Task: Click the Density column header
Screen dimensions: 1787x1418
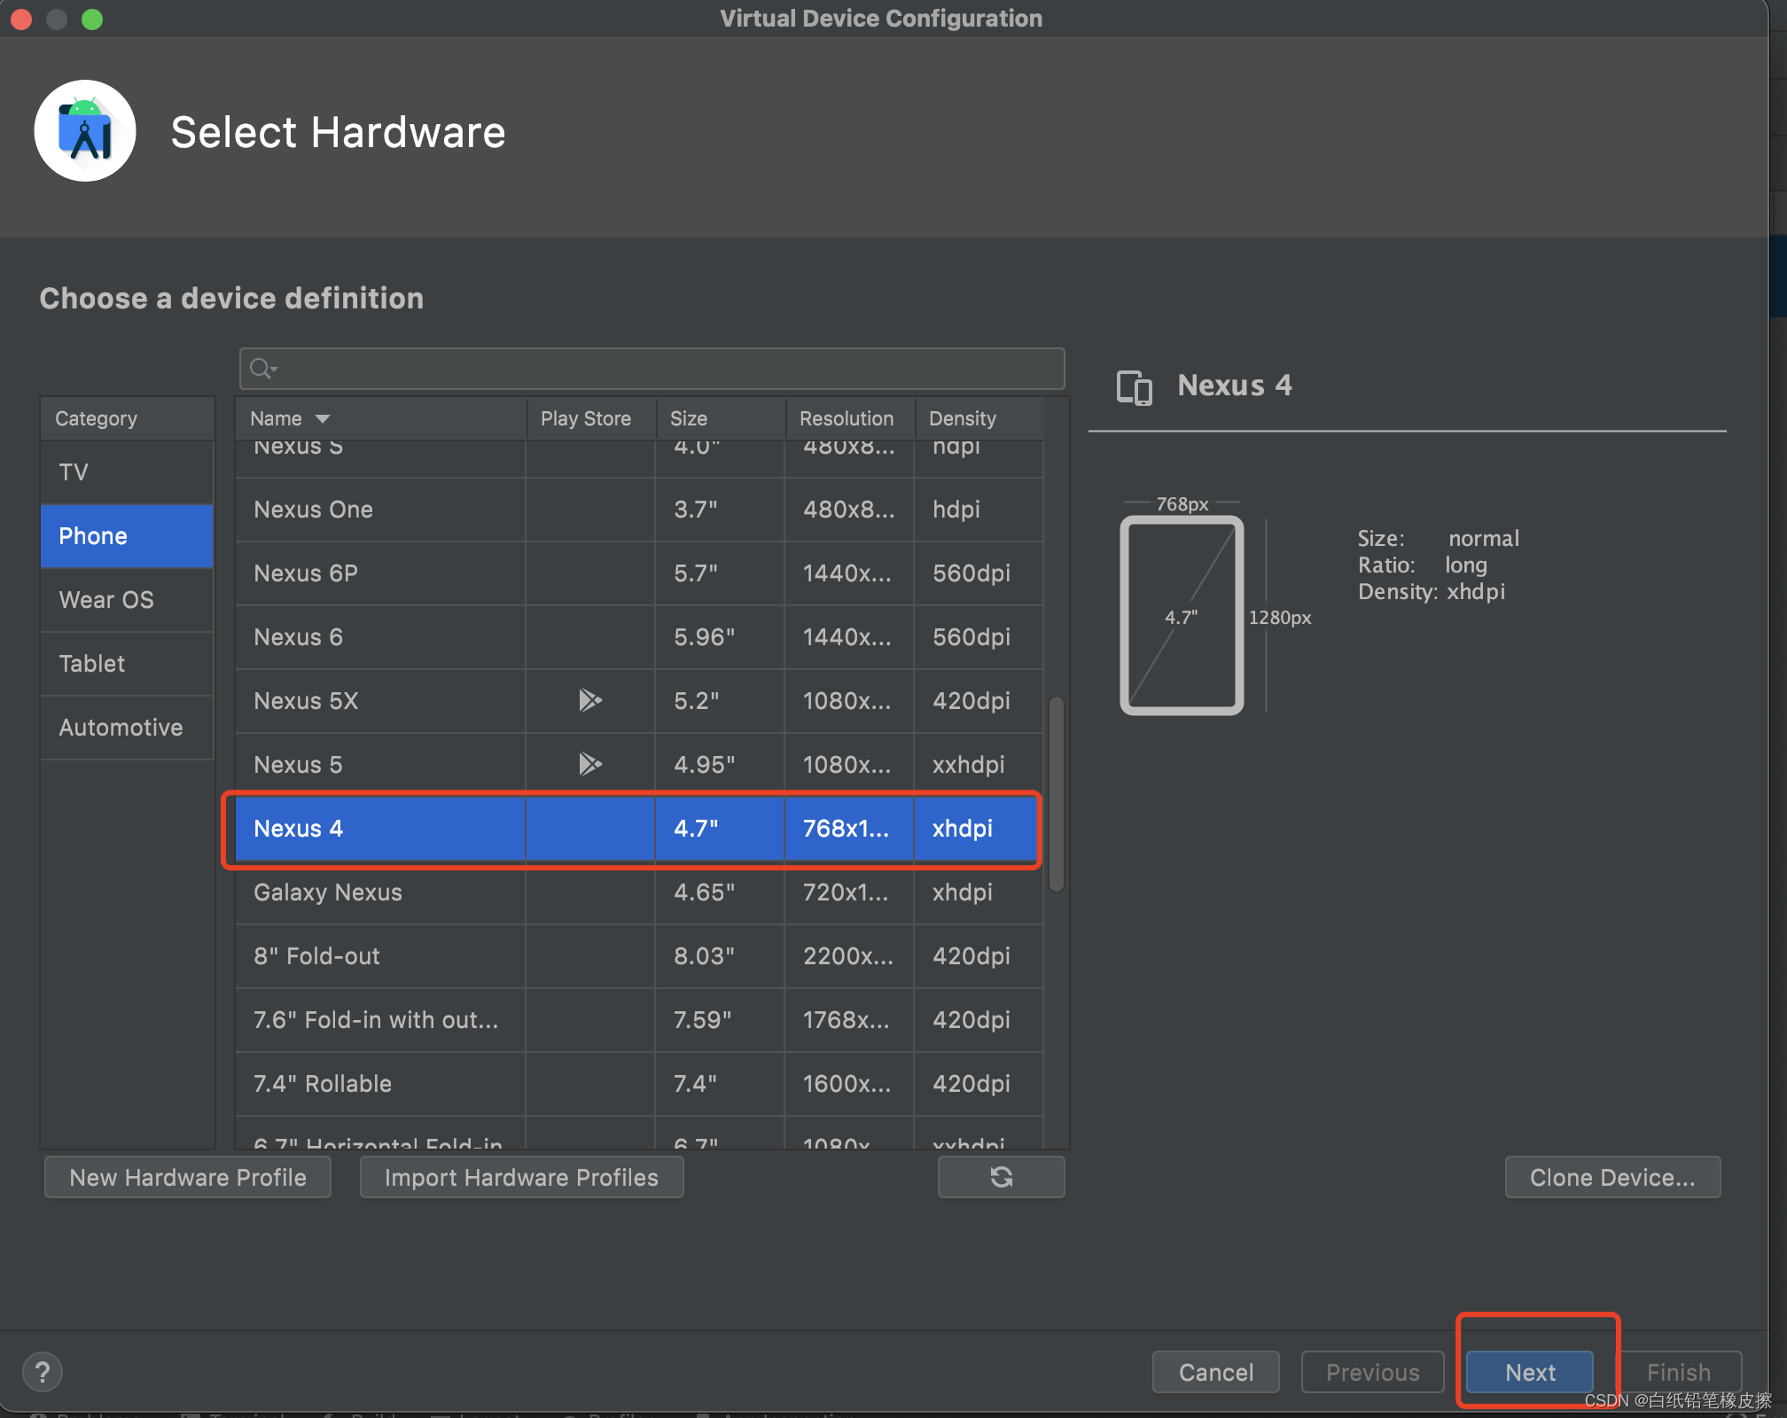Action: tap(963, 418)
